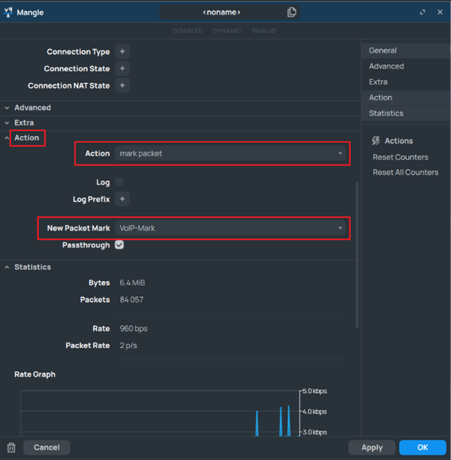Add a Log Prefix with plus icon

(x=122, y=199)
